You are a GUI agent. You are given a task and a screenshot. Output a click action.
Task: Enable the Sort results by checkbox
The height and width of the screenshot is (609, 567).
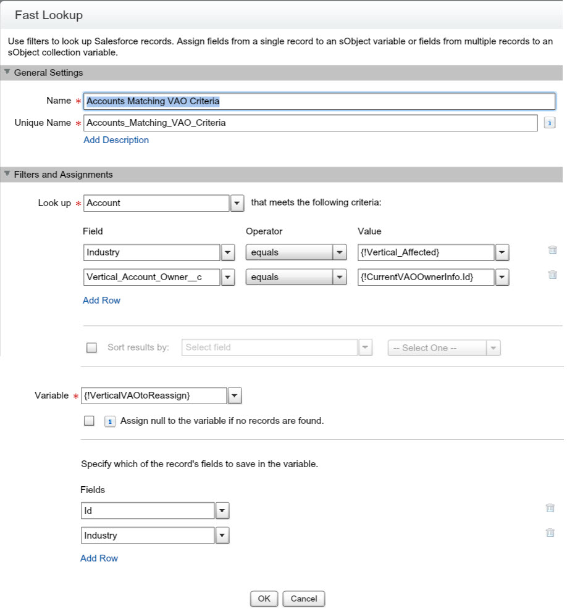pos(91,347)
